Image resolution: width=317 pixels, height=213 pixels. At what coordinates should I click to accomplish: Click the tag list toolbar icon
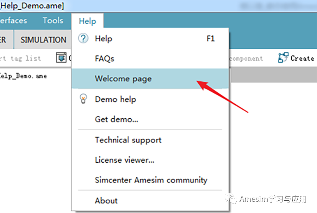(x=61, y=58)
